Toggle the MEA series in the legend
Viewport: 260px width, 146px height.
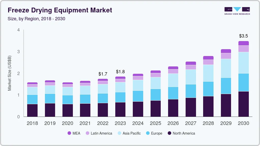pyautogui.click(x=76, y=133)
